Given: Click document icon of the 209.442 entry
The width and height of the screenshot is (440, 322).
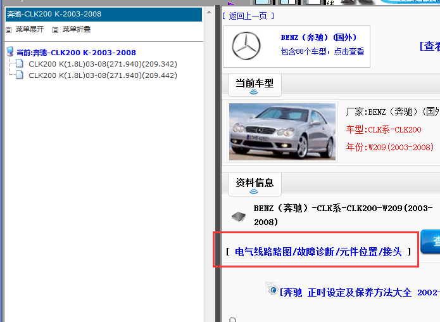Looking at the screenshot, I should pyautogui.click(x=20, y=75).
